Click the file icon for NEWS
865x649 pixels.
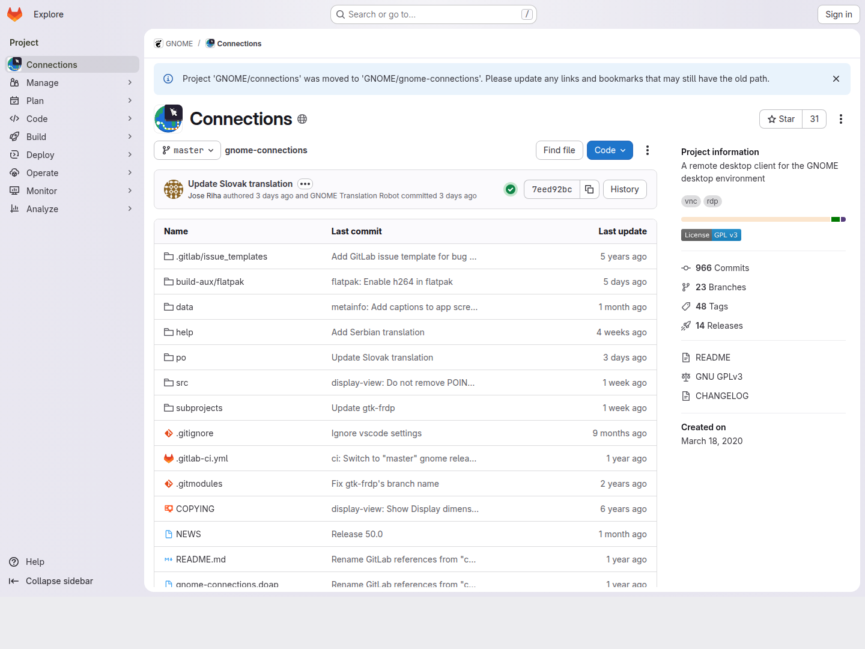click(x=169, y=534)
